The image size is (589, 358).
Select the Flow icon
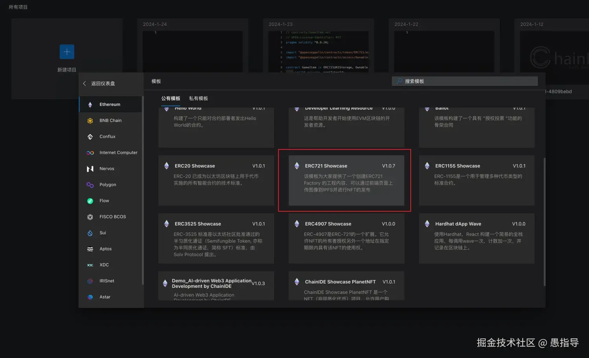pos(90,201)
